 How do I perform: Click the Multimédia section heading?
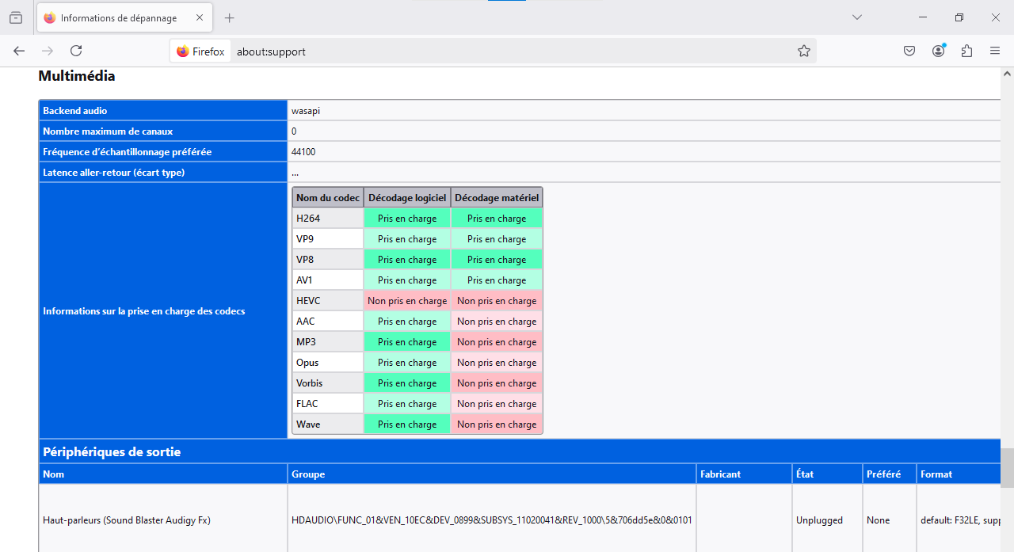click(77, 76)
